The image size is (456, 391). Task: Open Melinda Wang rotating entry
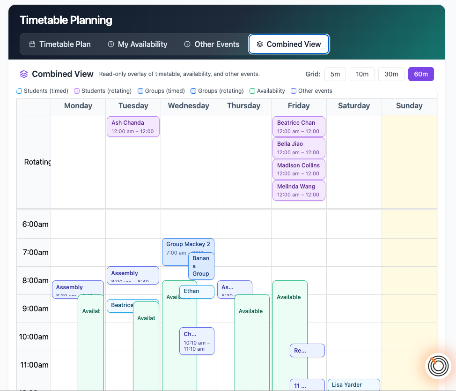[299, 190]
